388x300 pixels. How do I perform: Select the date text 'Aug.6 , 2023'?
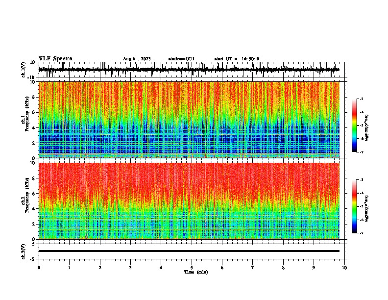(137, 59)
